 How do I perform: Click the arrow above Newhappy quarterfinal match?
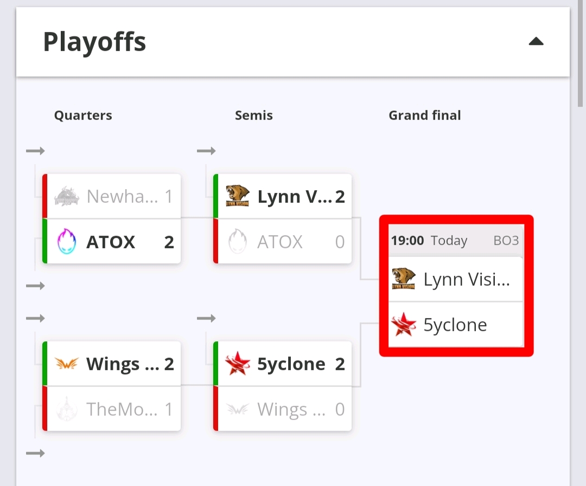click(x=35, y=151)
